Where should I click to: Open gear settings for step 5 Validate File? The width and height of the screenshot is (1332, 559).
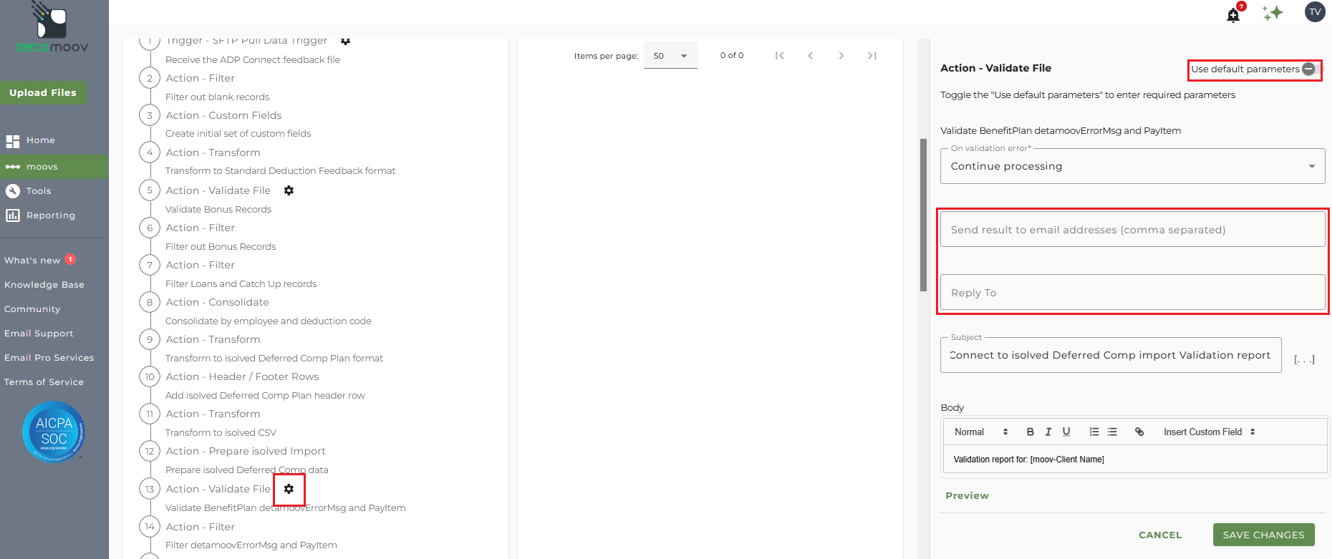289,190
